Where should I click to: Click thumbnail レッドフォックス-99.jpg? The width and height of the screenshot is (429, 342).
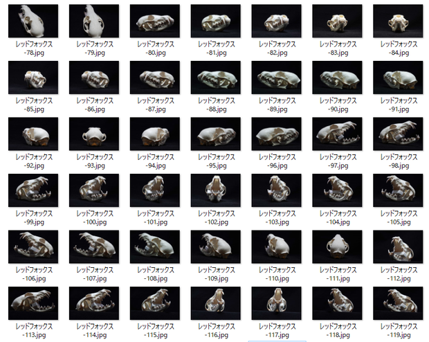[33, 190]
